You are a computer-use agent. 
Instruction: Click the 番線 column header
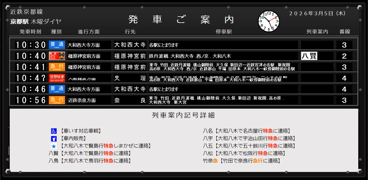pyautogui.click(x=344, y=32)
